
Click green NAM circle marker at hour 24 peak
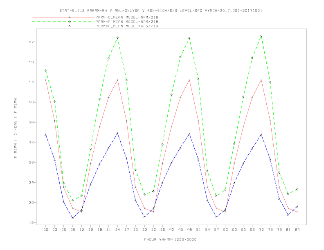[117, 38]
